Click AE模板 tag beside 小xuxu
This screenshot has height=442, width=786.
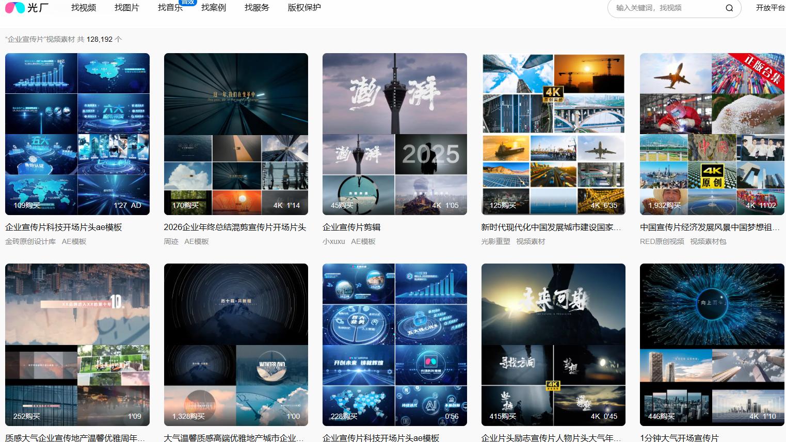point(363,241)
